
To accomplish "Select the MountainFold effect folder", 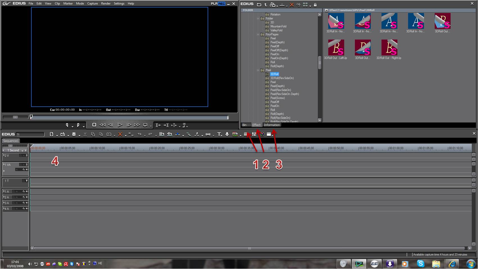I will [278, 26].
